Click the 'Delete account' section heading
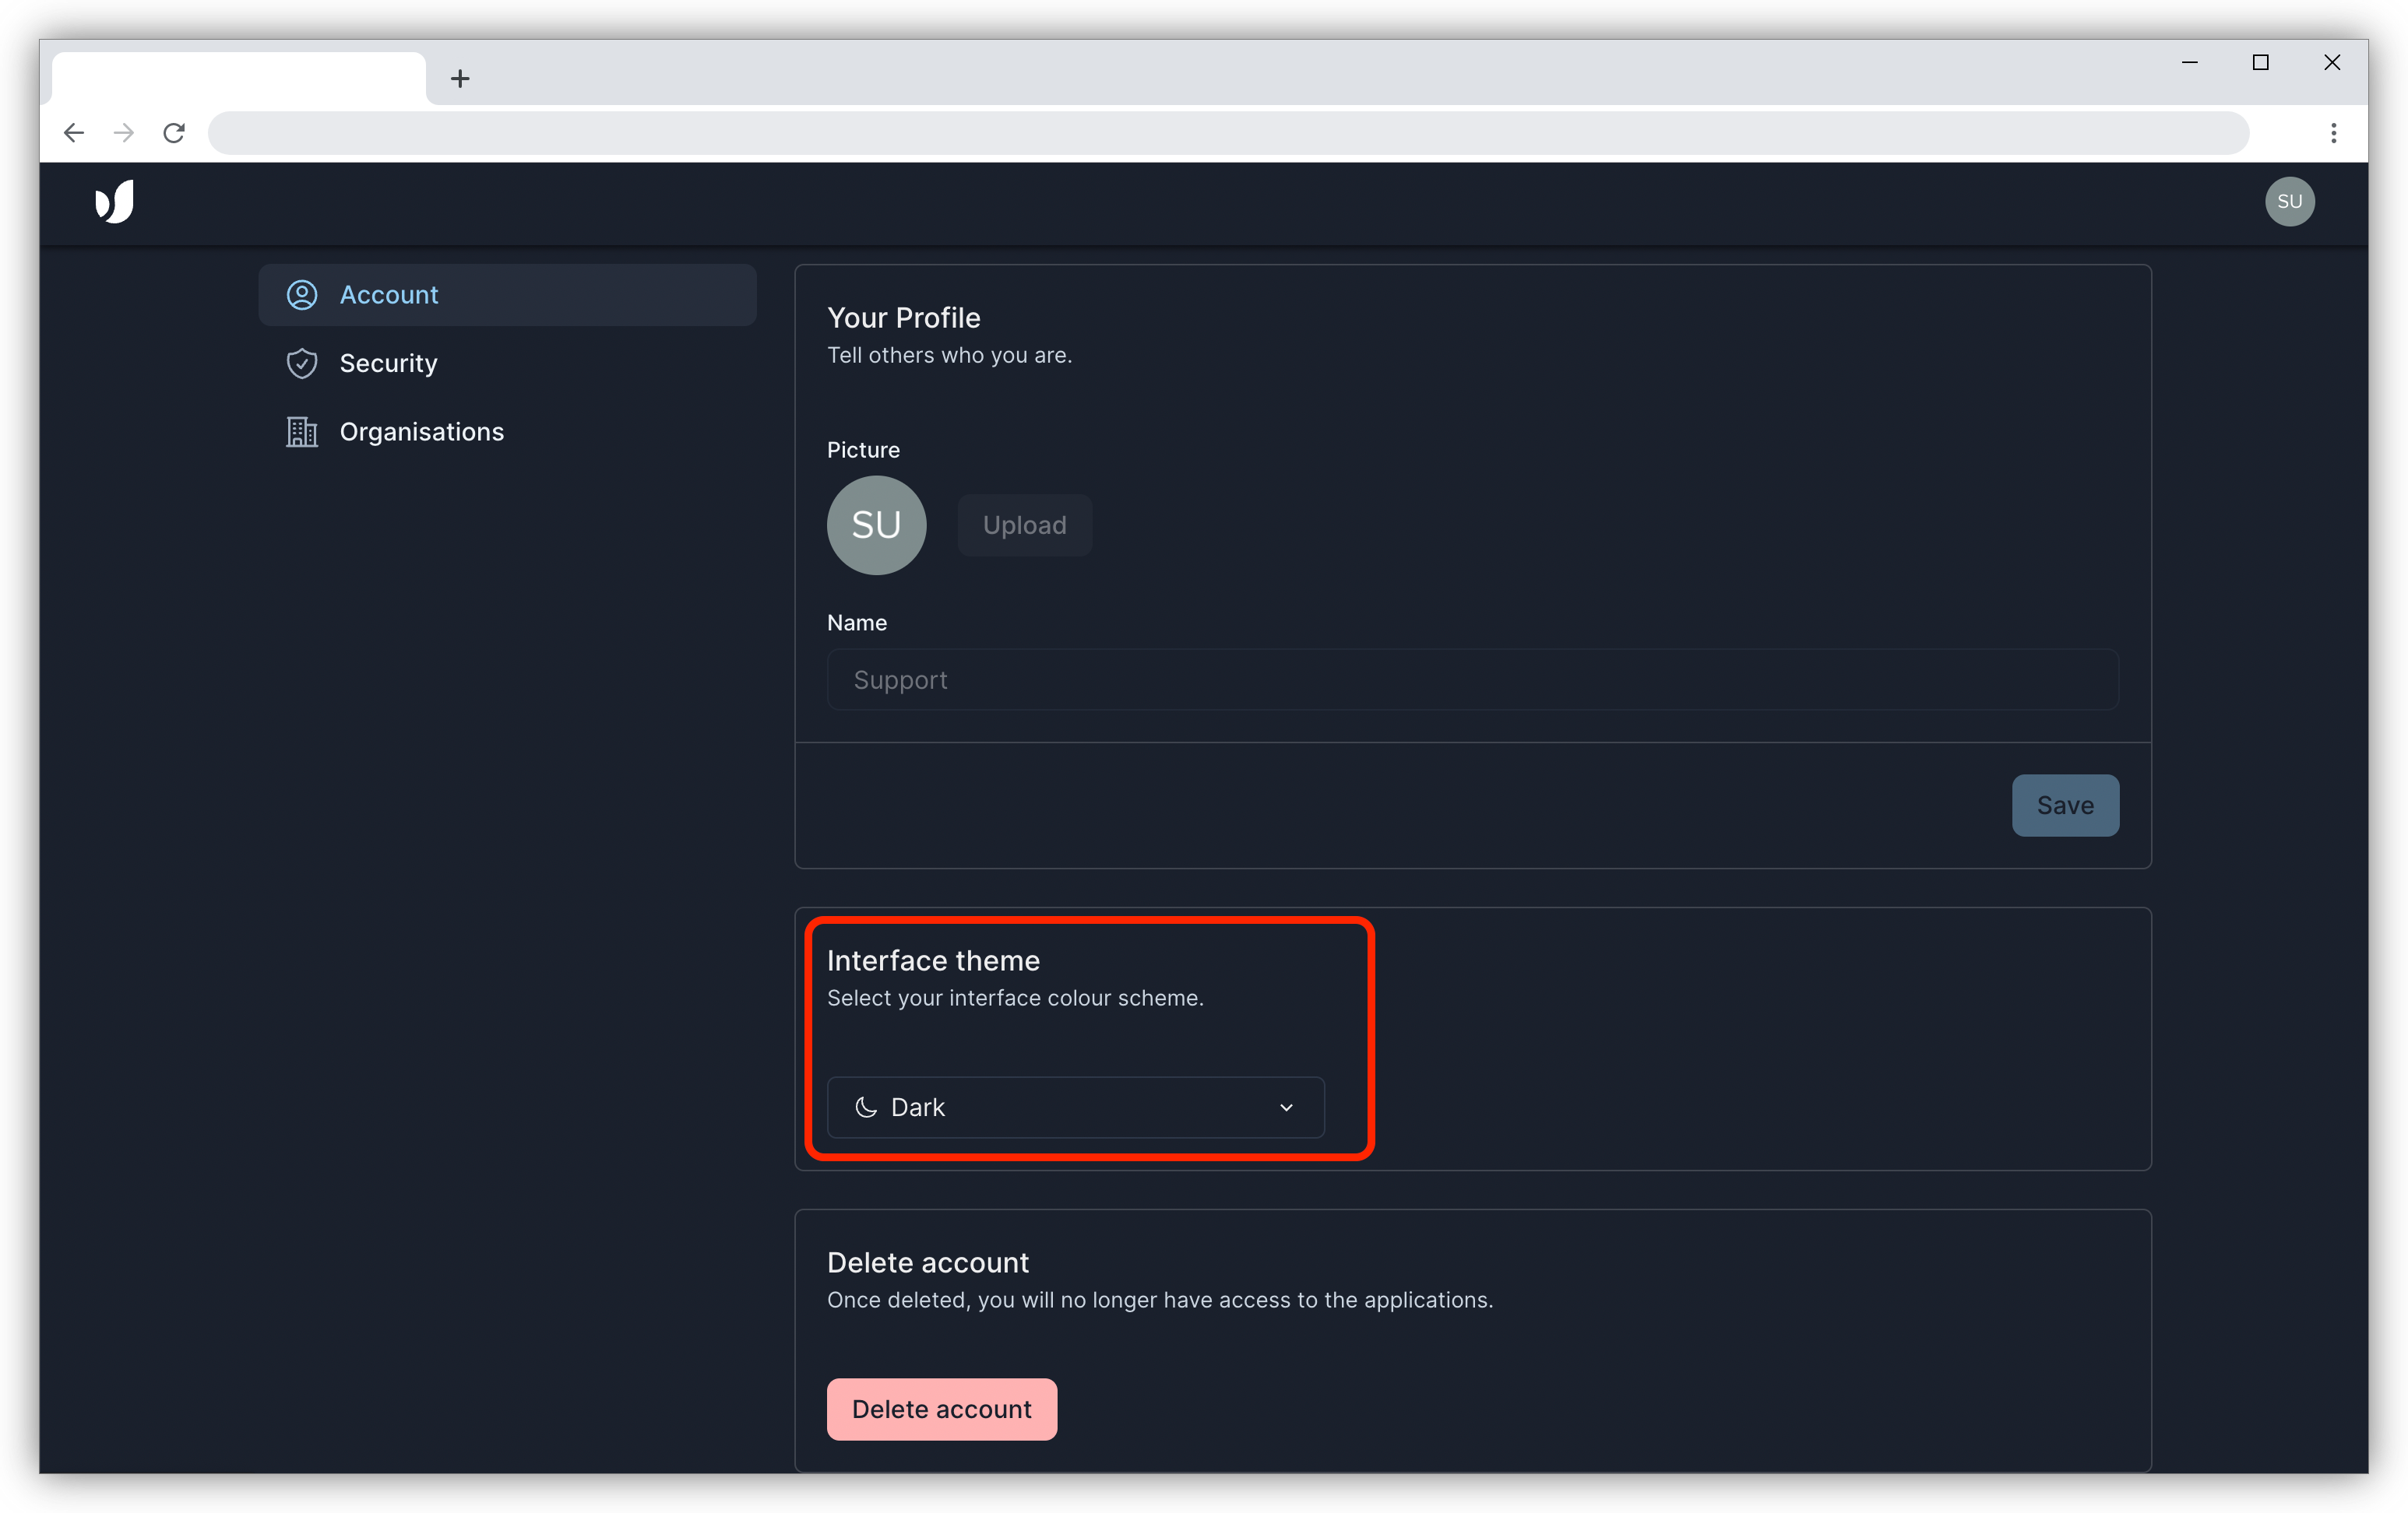The image size is (2408, 1513). tap(927, 1263)
